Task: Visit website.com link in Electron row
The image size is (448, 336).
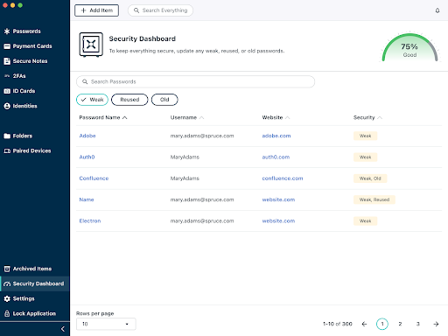Action: (x=278, y=221)
